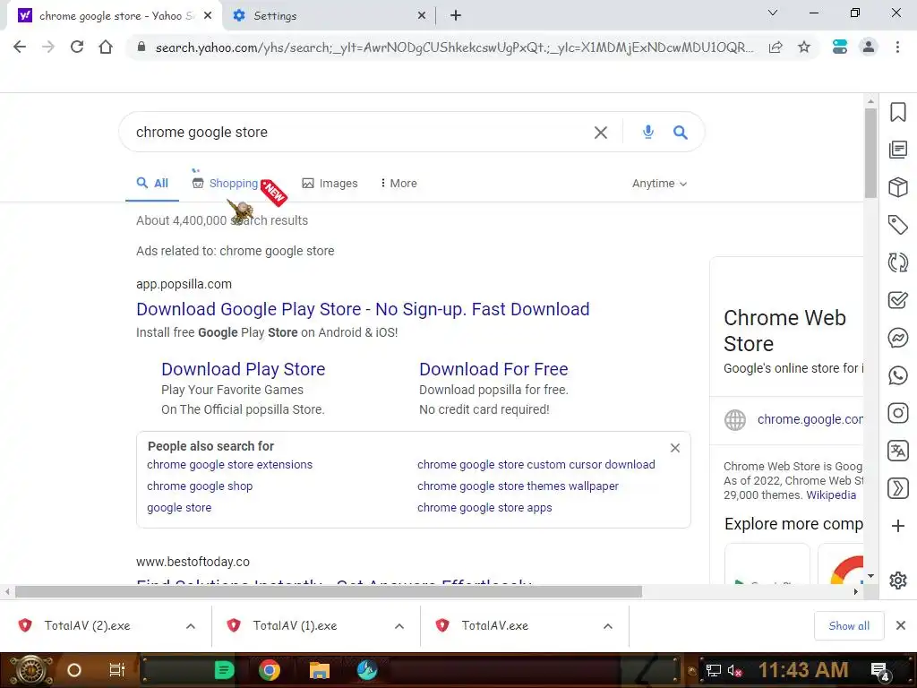917x688 pixels.
Task: Open the checklist sidebar icon
Action: point(897,300)
